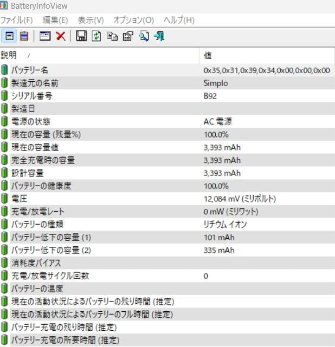Click battery icon beside 設計容量 row
The height and width of the screenshot is (347, 335).
[4, 173]
